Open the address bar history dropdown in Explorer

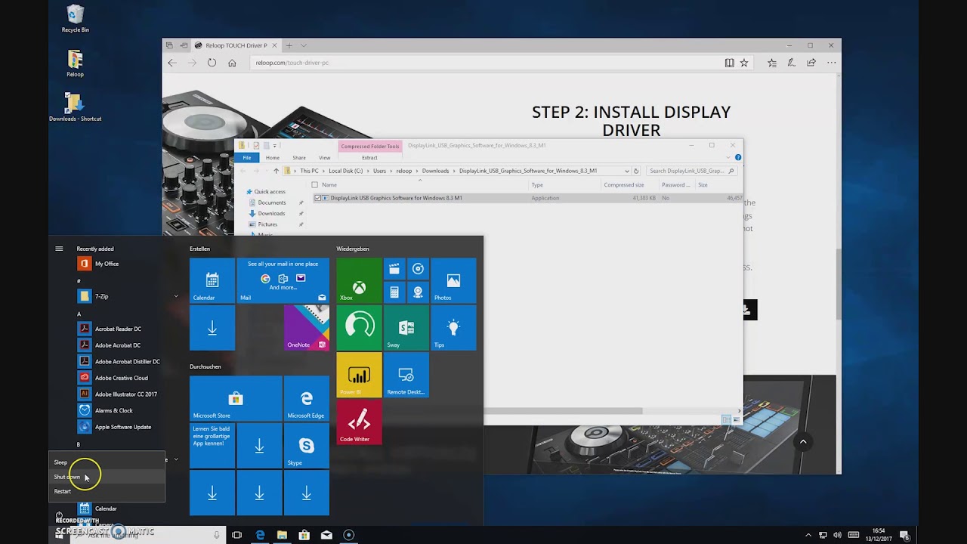click(x=626, y=171)
